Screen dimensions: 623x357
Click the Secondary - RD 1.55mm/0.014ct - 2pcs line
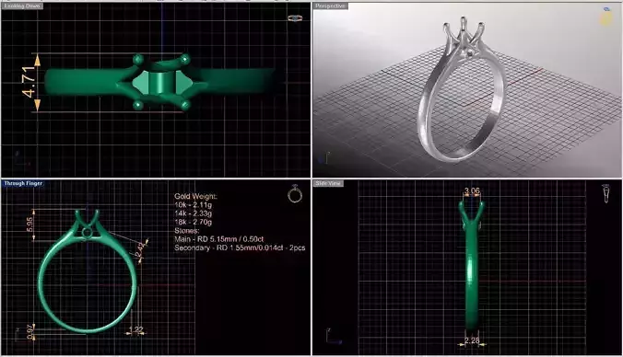click(240, 248)
